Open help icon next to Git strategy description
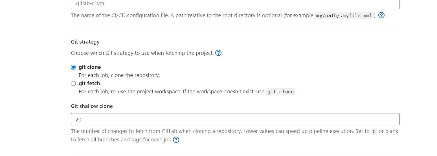This screenshot has width=437, height=156. 218,53
